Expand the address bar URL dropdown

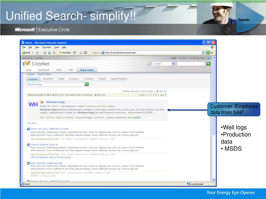tap(203, 53)
